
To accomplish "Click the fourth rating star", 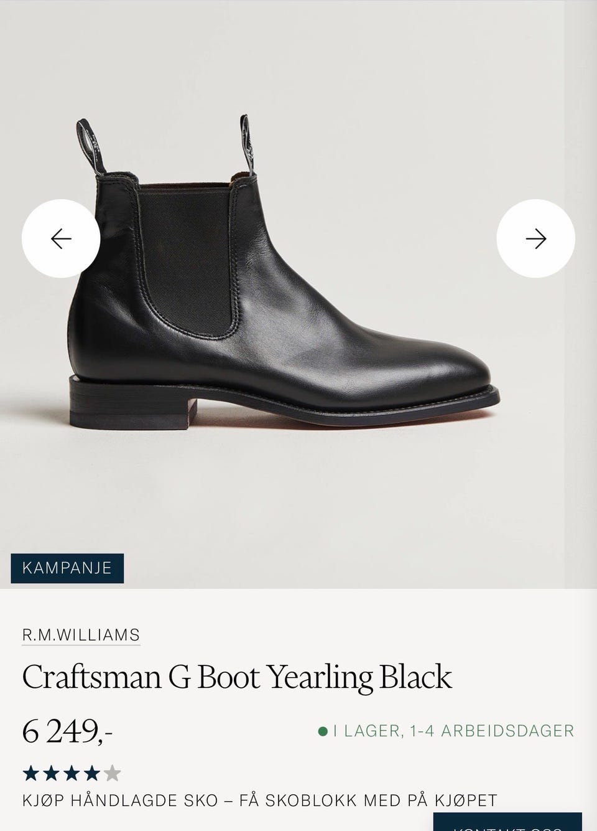I will [x=92, y=774].
